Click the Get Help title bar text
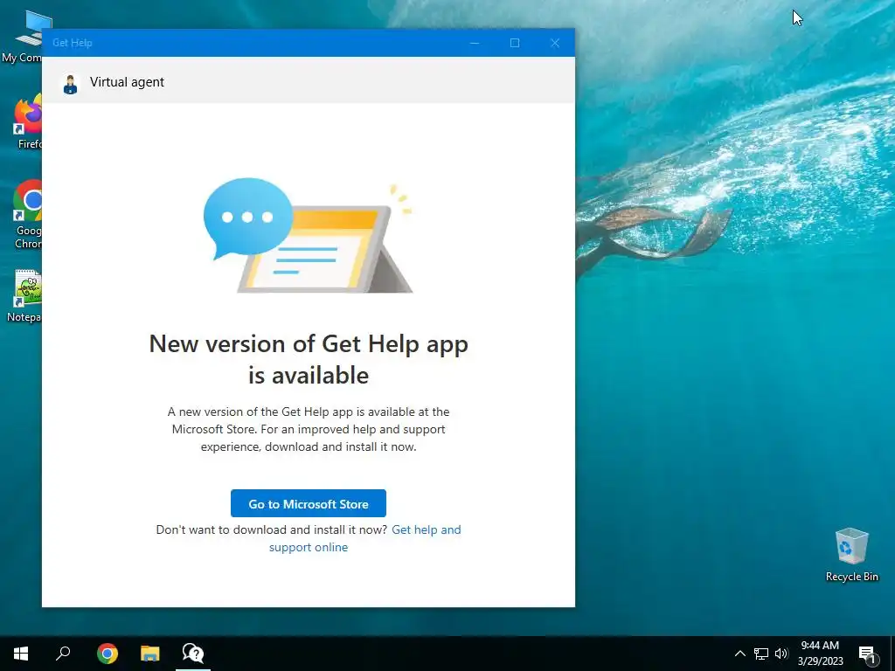This screenshot has width=895, height=671. pyautogui.click(x=72, y=43)
